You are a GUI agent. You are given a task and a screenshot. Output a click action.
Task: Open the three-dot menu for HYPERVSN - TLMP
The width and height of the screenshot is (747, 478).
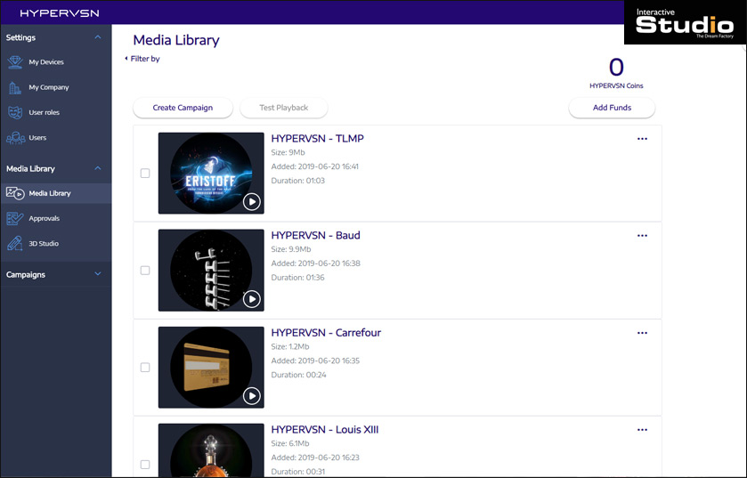point(642,139)
